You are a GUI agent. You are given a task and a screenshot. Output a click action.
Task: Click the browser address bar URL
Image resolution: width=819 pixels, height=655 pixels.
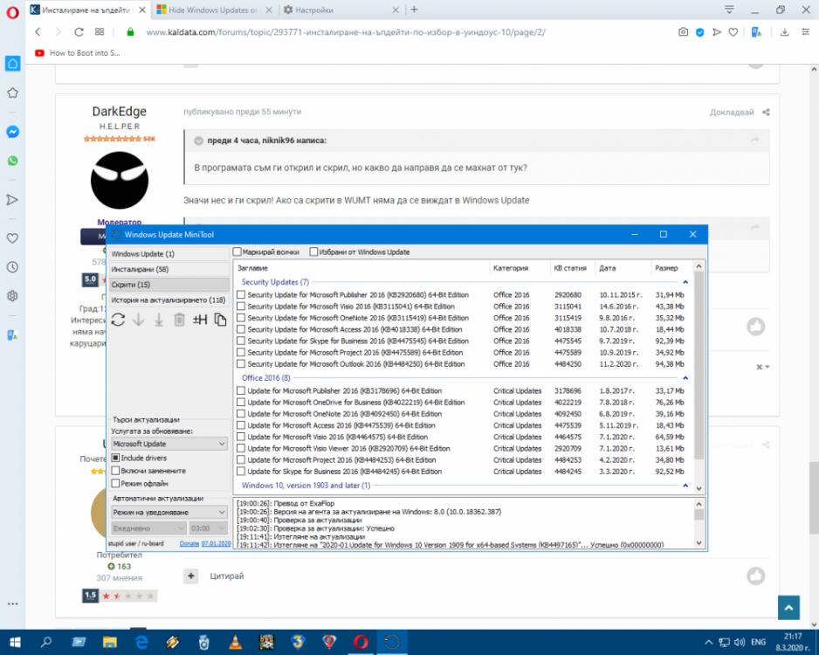pos(345,32)
